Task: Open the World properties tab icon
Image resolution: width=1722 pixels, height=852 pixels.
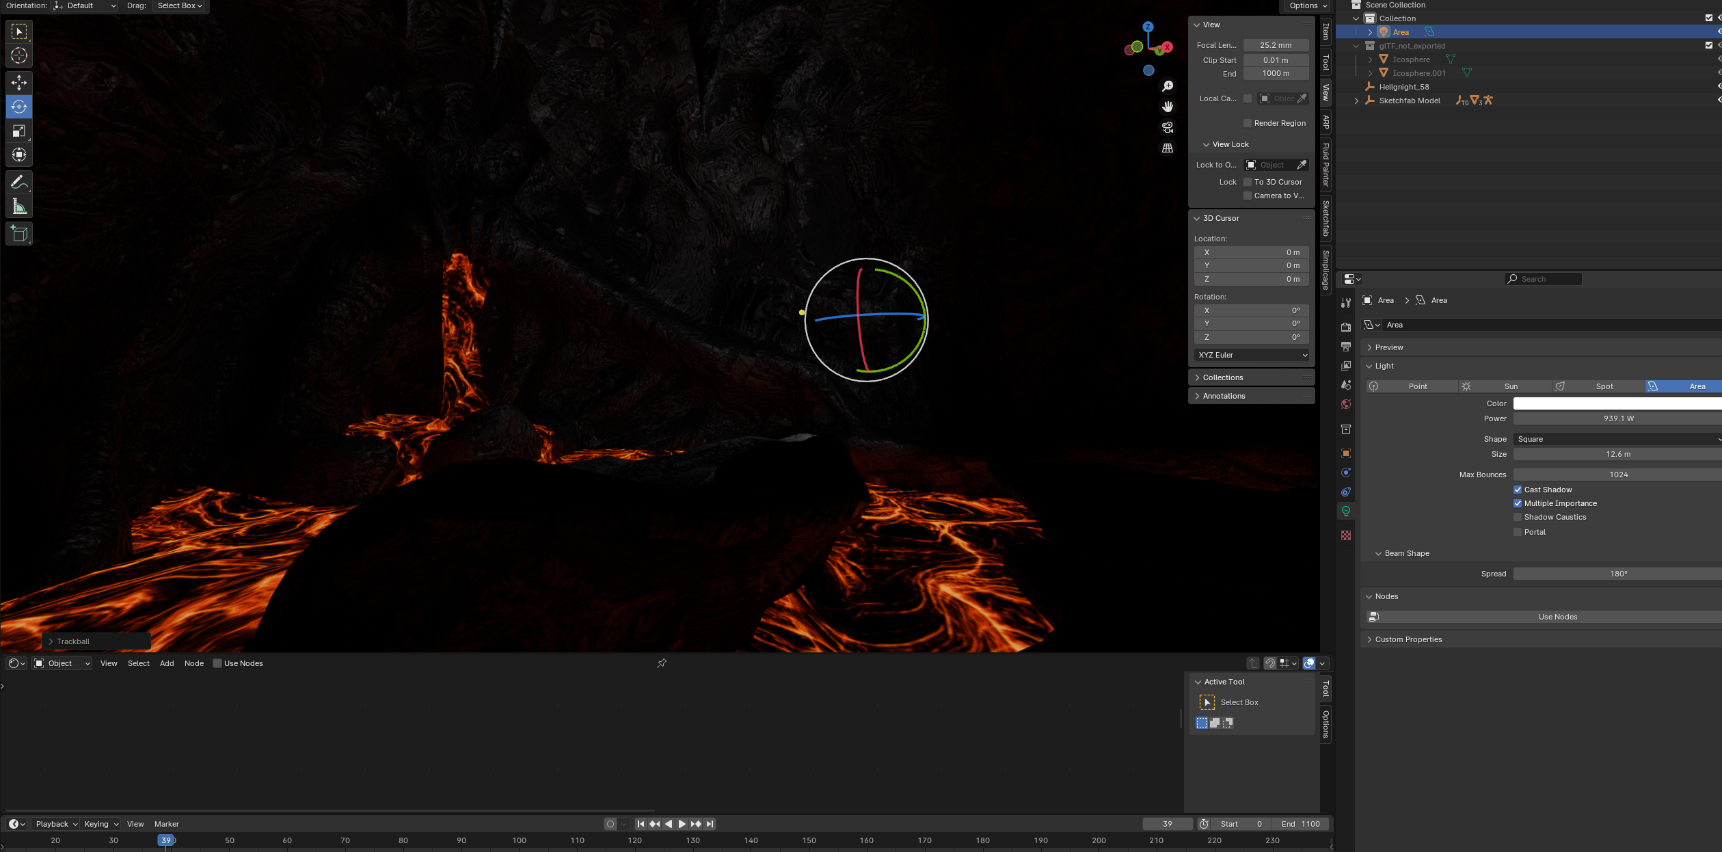Action: point(1346,404)
